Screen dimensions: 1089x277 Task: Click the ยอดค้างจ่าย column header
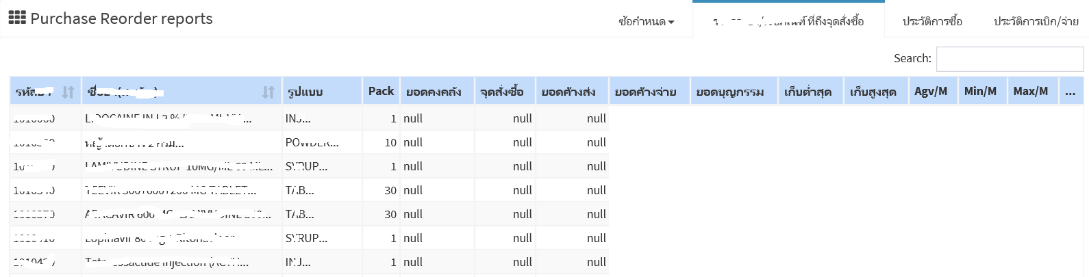click(x=646, y=92)
